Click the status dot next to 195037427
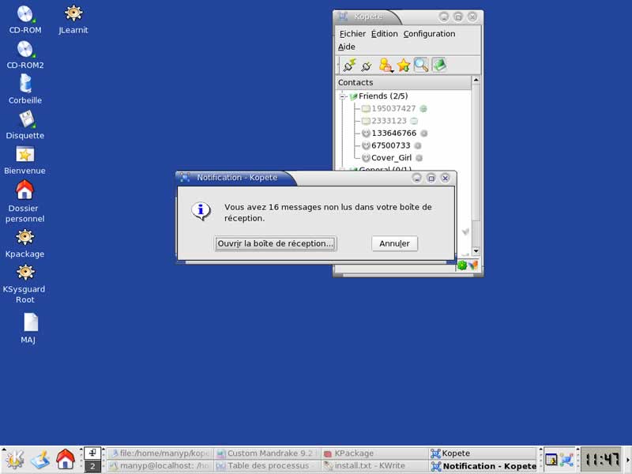632x474 pixels. tap(423, 108)
